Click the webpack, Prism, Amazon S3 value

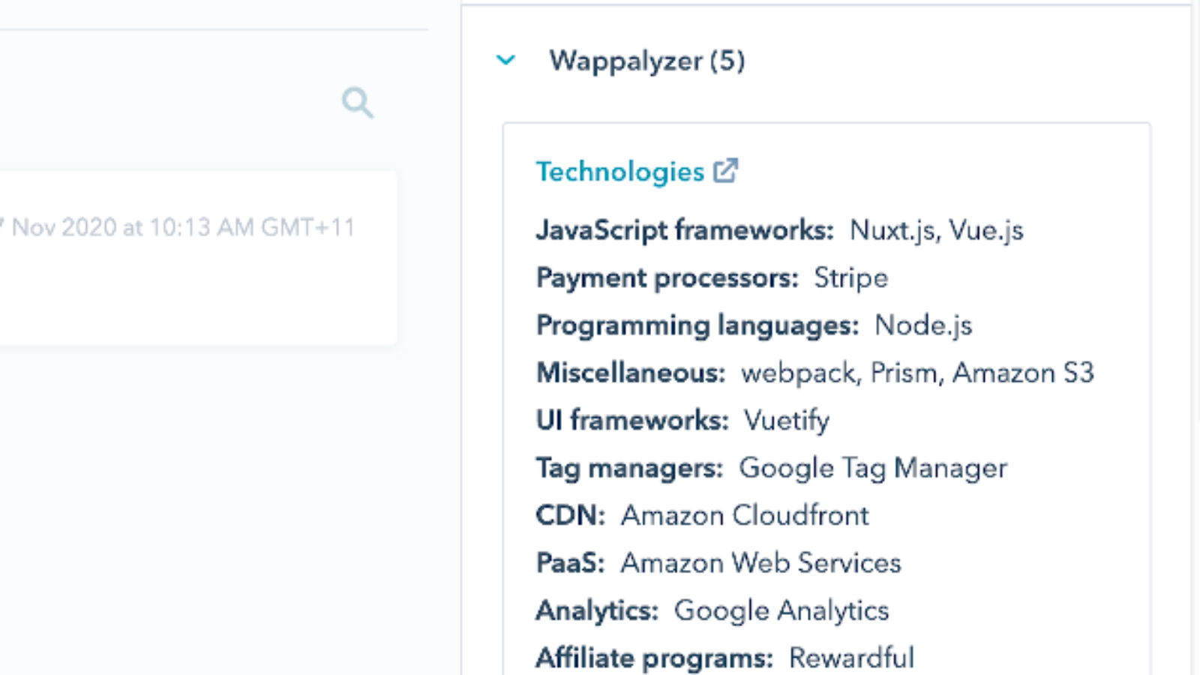coord(917,373)
